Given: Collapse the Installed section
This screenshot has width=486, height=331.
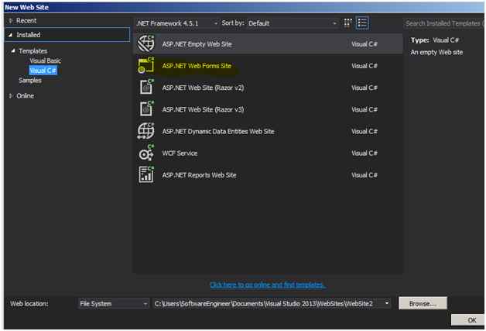Looking at the screenshot, I should tap(10, 35).
